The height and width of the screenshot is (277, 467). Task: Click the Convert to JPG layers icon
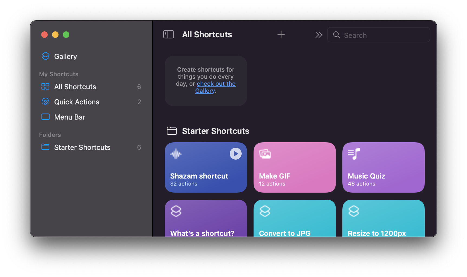[x=265, y=211]
